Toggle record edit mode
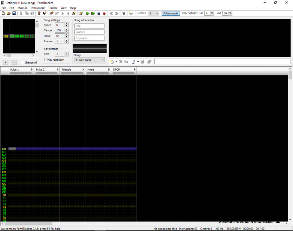Image resolution: width=293 pixels, height=231 pixels. 104,13
